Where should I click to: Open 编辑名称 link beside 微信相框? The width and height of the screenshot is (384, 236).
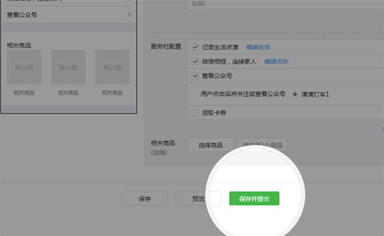coord(276,61)
